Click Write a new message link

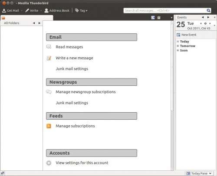click(74, 58)
